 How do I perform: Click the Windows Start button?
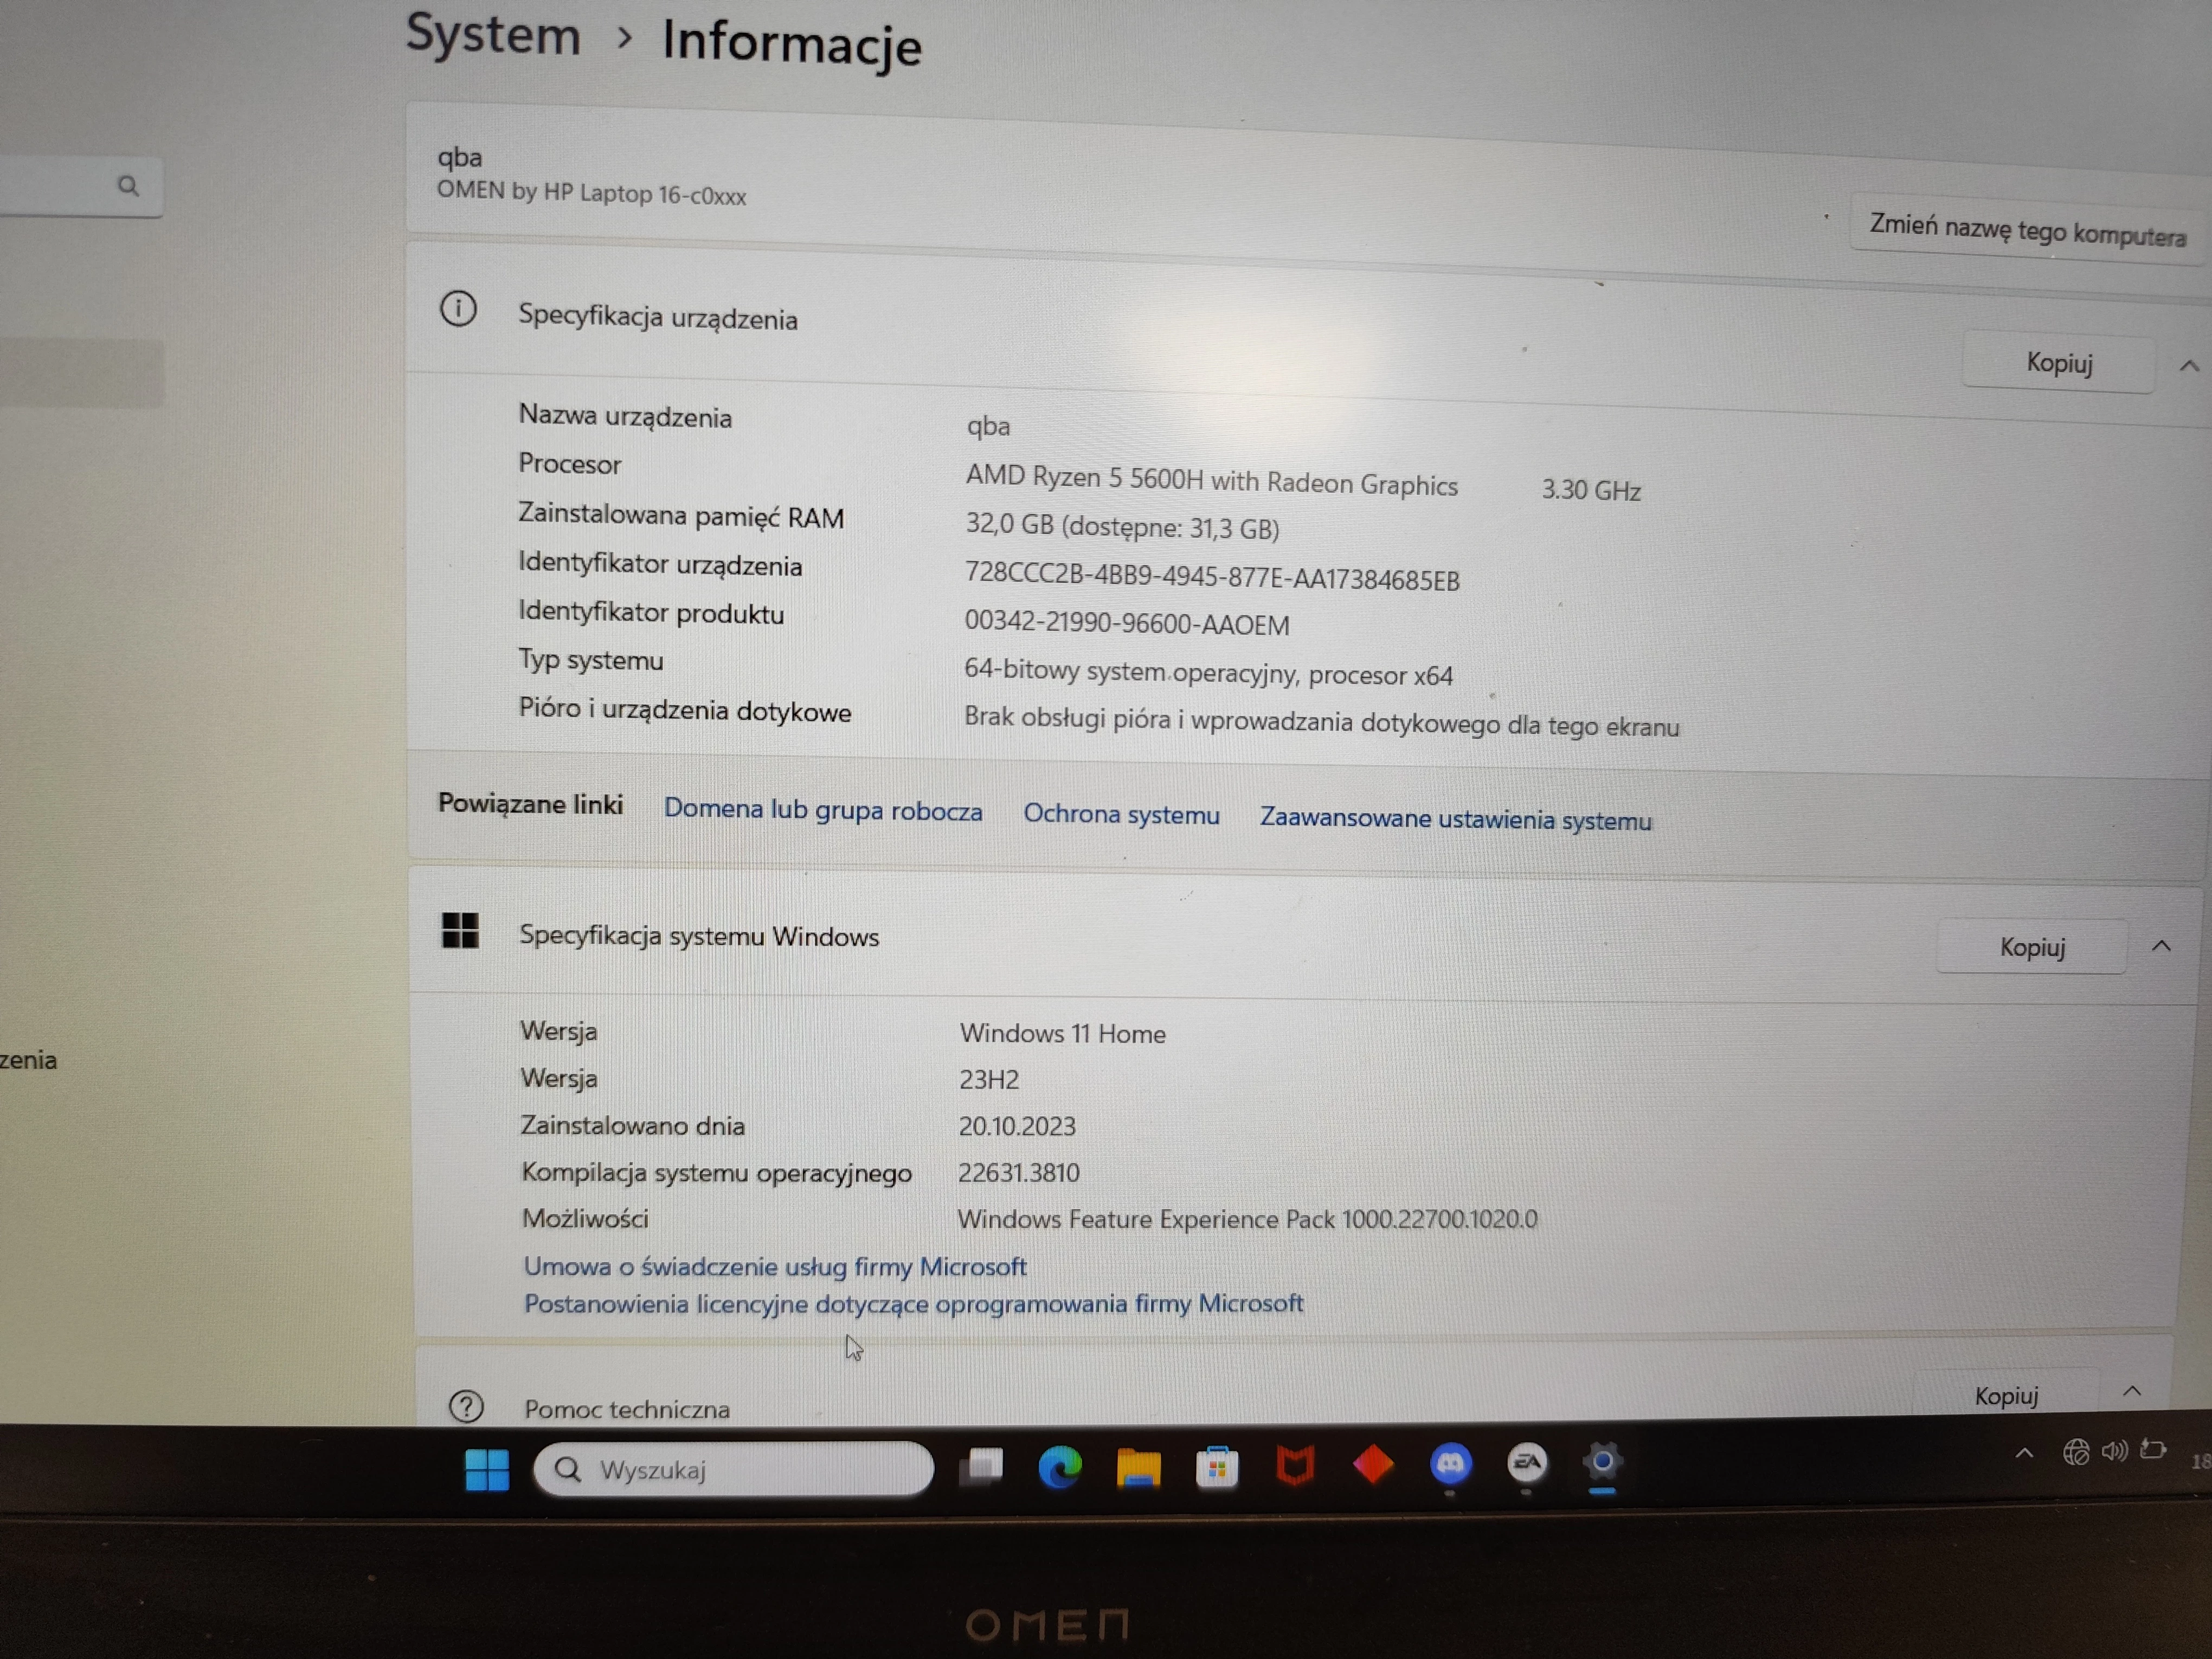[487, 1469]
